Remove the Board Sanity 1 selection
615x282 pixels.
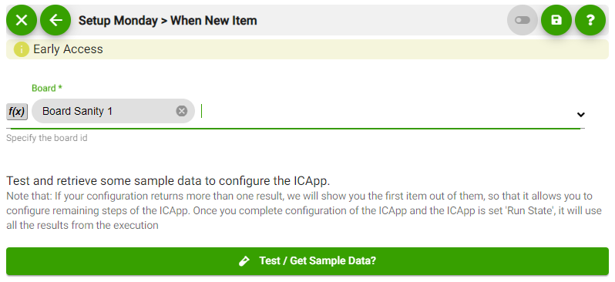click(x=182, y=112)
